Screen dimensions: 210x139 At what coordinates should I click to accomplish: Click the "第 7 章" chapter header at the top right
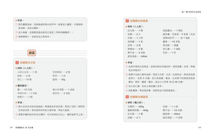[x=191, y=12]
